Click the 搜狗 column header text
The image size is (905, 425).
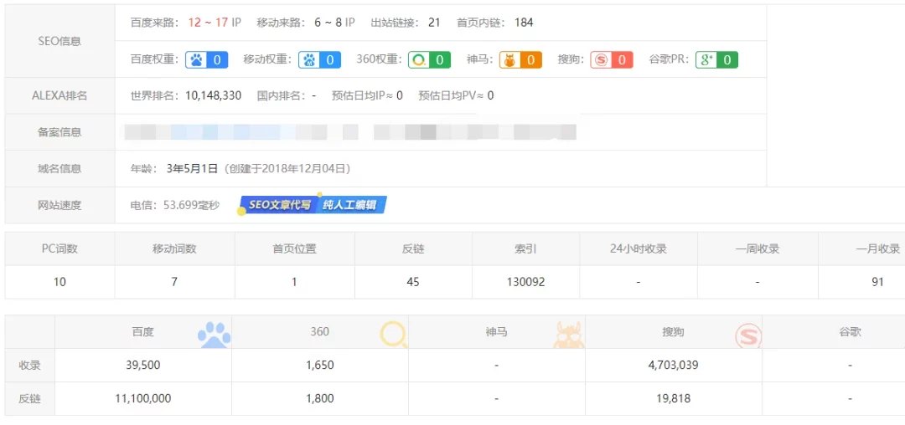tap(673, 331)
